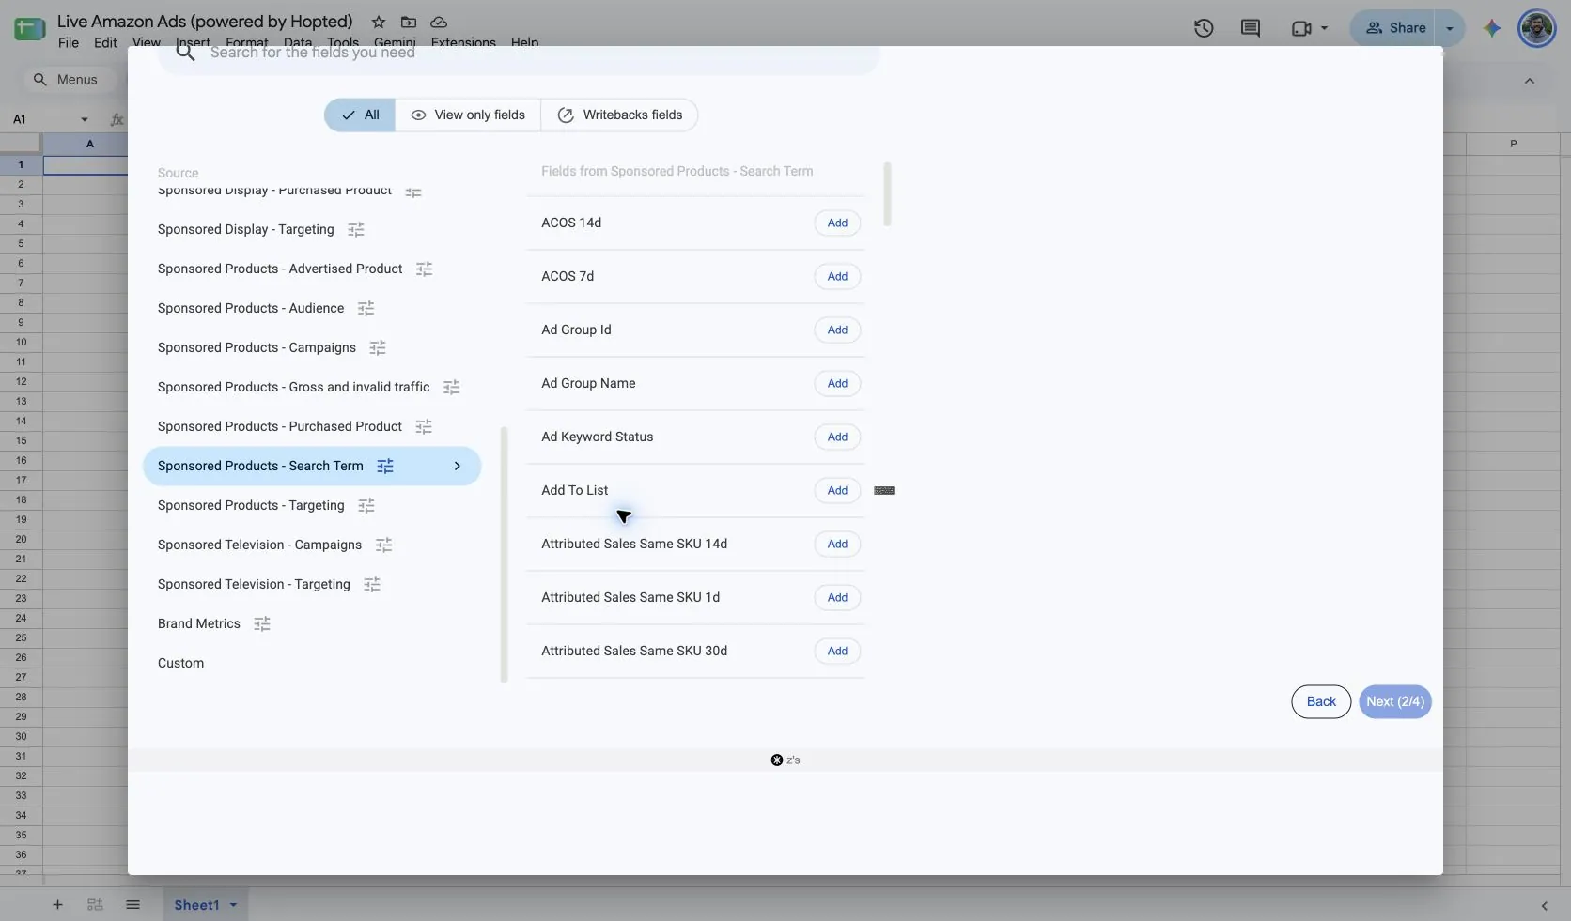Click the fields list scrollbar
The height and width of the screenshot is (921, 1571).
(887, 194)
